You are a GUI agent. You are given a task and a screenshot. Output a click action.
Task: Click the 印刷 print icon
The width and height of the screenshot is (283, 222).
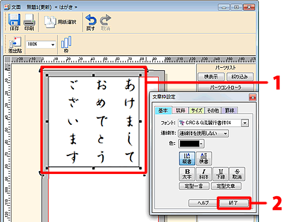29,22
